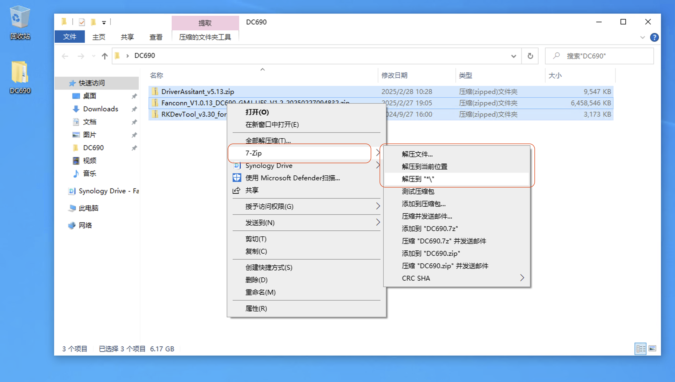Click the search DC690 input box
Viewport: 675px width, 382px height.
599,56
